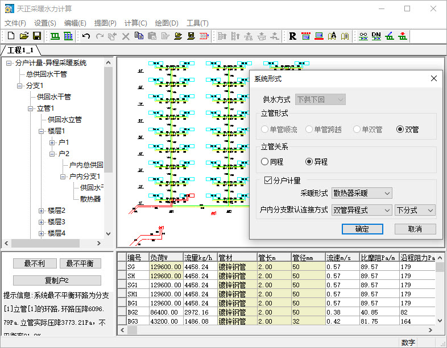Click the green pipe layout toolbar icon
The width and height of the screenshot is (447, 348).
click(x=55, y=36)
